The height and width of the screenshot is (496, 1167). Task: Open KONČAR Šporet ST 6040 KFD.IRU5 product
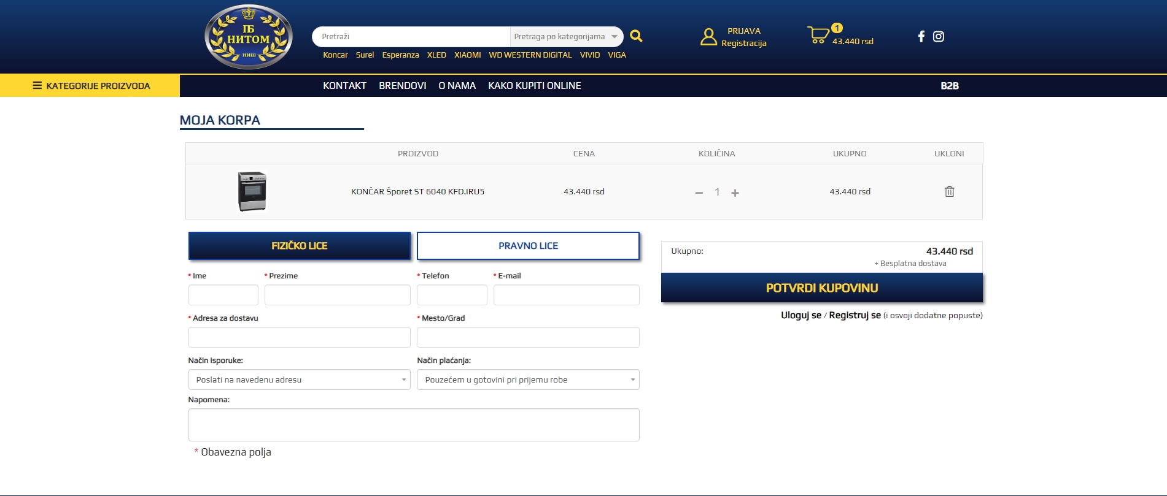417,191
